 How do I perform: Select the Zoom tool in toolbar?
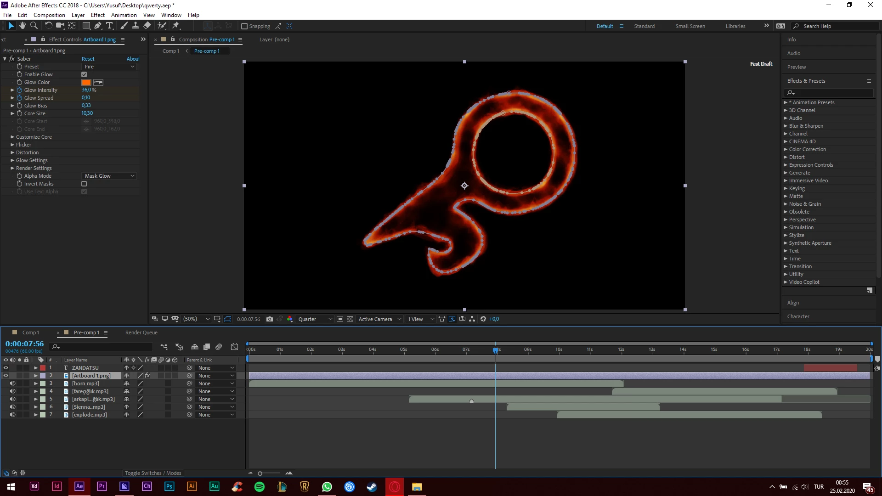34,26
